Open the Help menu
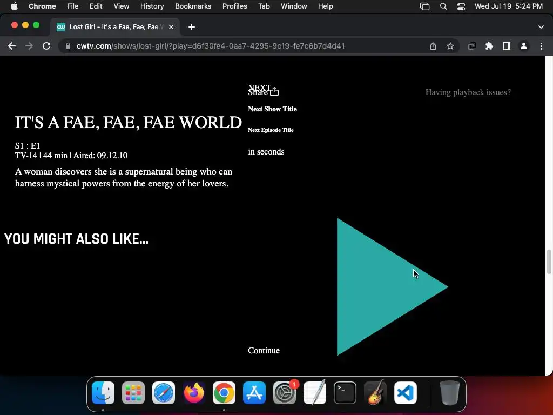This screenshot has width=553, height=415. tap(326, 6)
